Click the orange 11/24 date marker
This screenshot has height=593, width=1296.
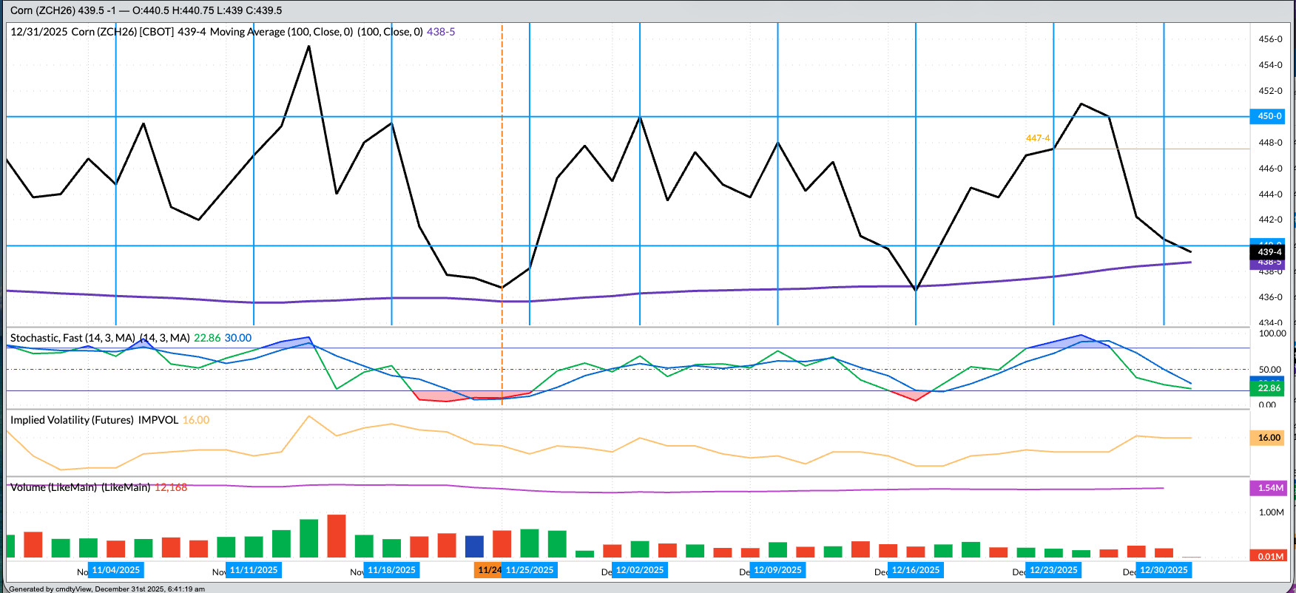pyautogui.click(x=489, y=570)
